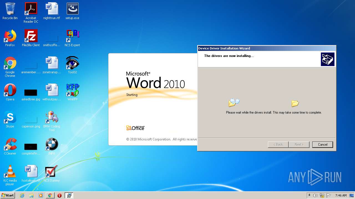Image resolution: width=355 pixels, height=199 pixels.
Task: Select the hostallows.rtf document icon
Action: click(31, 174)
